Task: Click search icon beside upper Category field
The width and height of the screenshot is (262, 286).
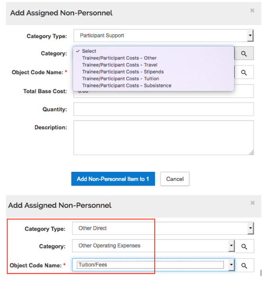Action: (x=244, y=54)
